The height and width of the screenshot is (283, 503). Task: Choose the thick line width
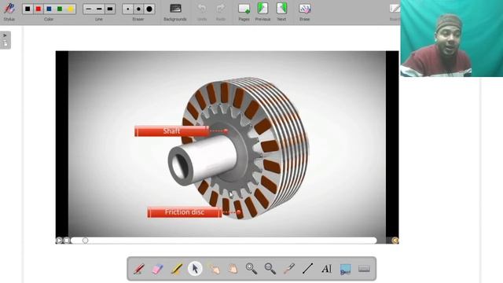coord(110,9)
